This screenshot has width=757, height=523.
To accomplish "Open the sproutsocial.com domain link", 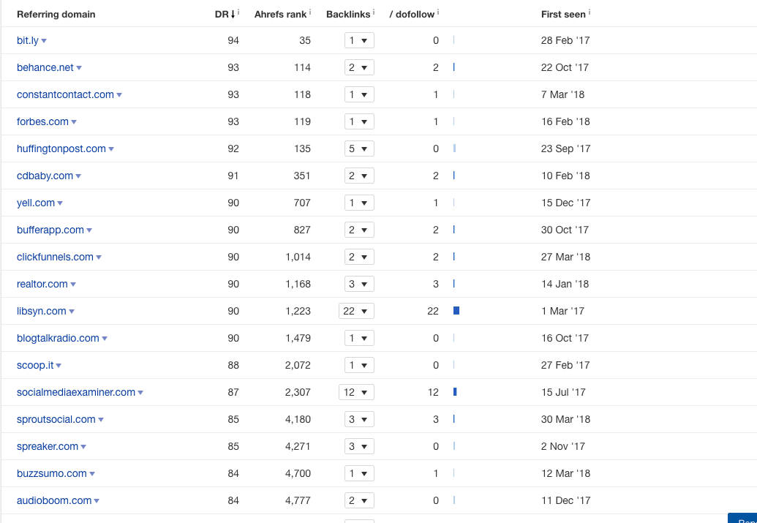I will (x=56, y=419).
